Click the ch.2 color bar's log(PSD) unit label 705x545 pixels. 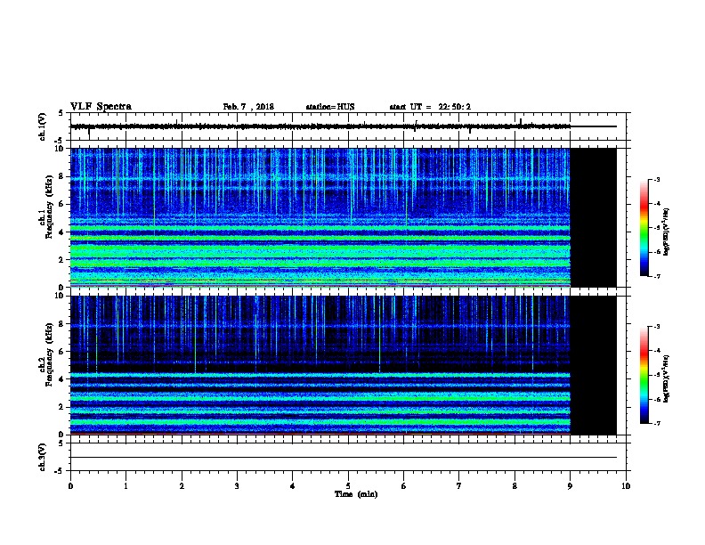pos(667,379)
